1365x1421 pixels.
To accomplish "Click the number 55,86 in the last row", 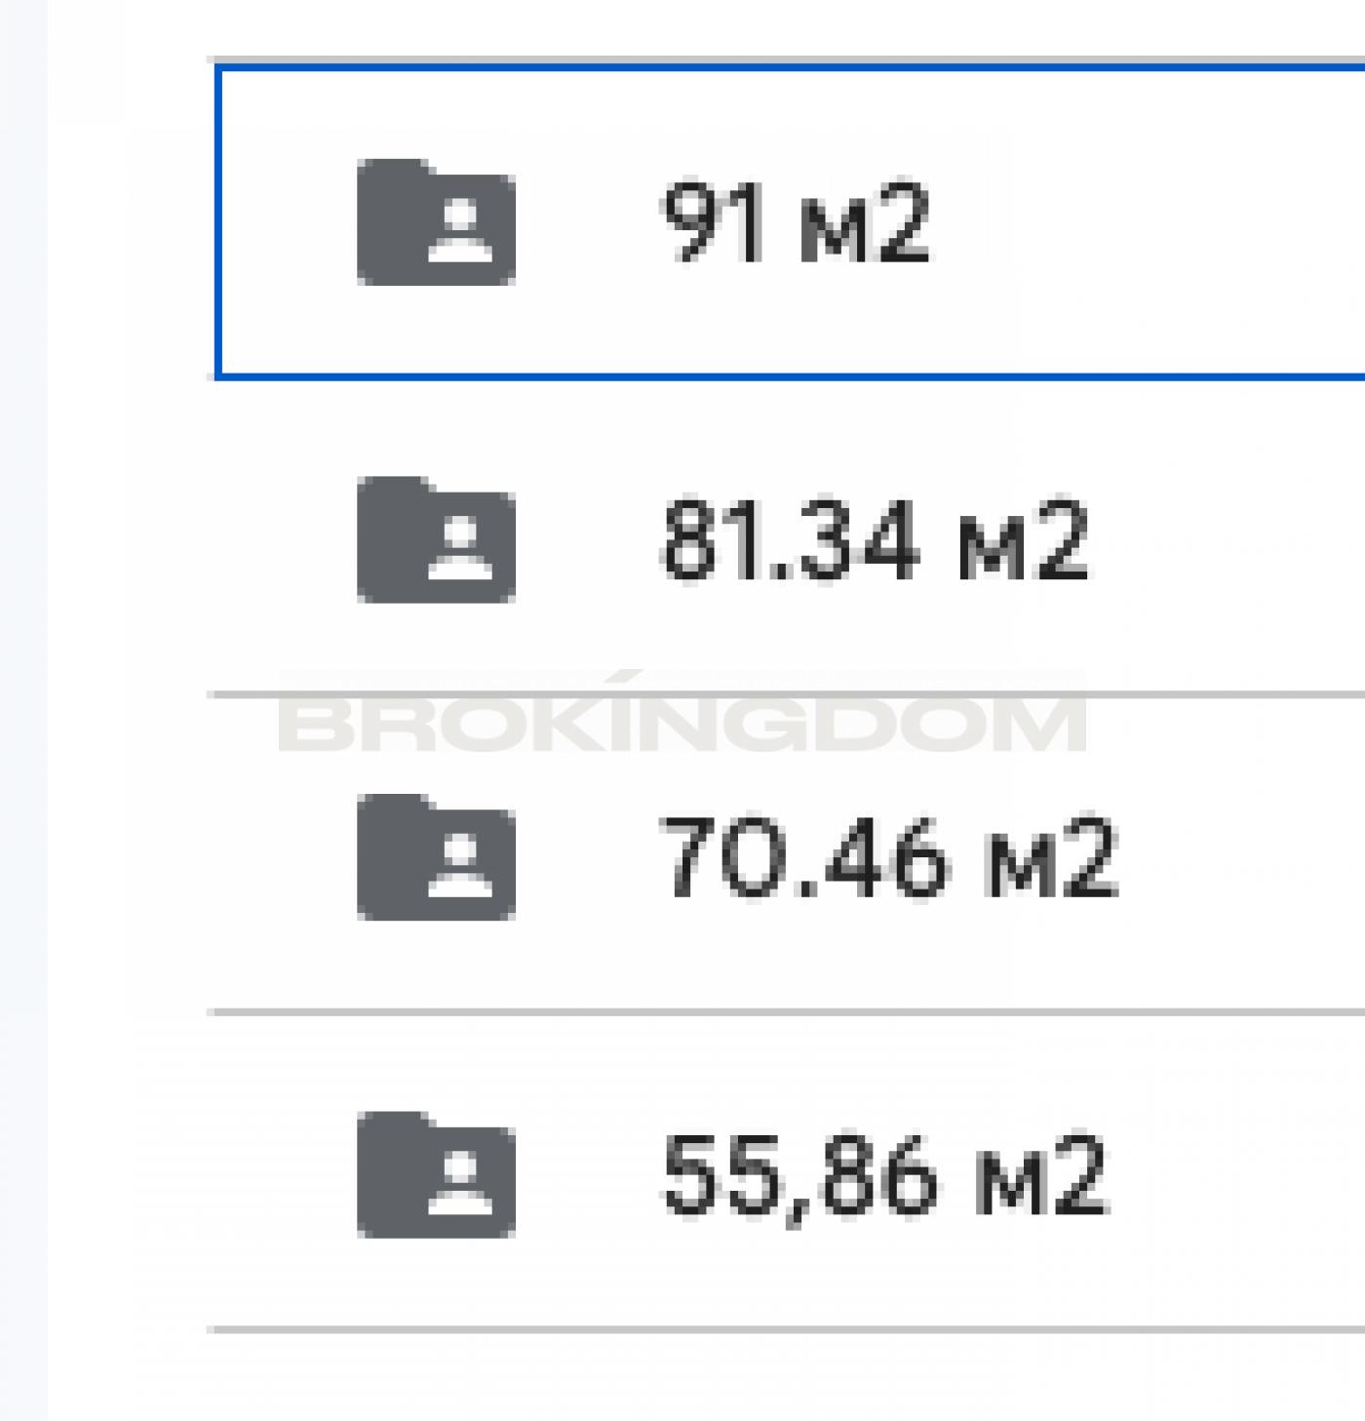I will pos(799,1175).
